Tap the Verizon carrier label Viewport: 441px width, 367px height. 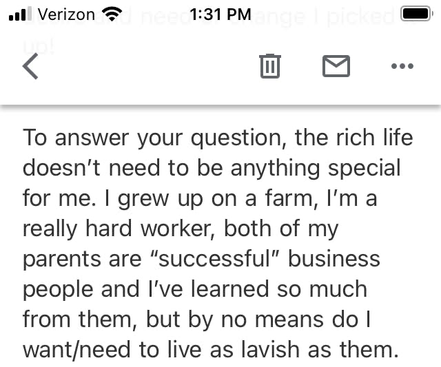pos(66,14)
